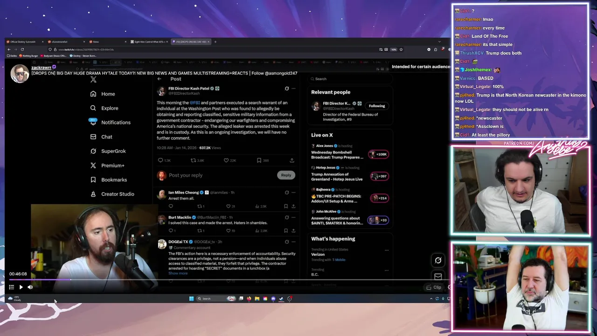The width and height of the screenshot is (597, 336).
Task: Open SuperGrok in the X sidebar
Action: coord(108,151)
